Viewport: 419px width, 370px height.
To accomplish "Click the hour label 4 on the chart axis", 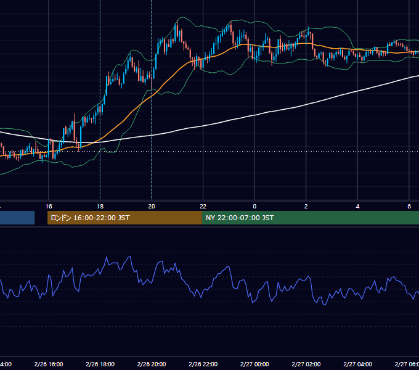I will pyautogui.click(x=357, y=207).
